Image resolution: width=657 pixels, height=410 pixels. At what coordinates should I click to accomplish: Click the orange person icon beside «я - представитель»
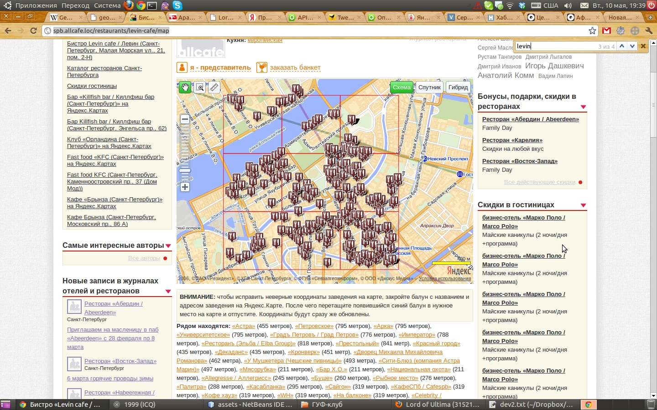(182, 67)
